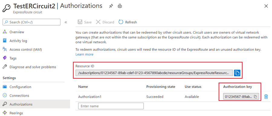Follow the Learn more link
The width and height of the screenshot is (272, 116).
coord(84,54)
